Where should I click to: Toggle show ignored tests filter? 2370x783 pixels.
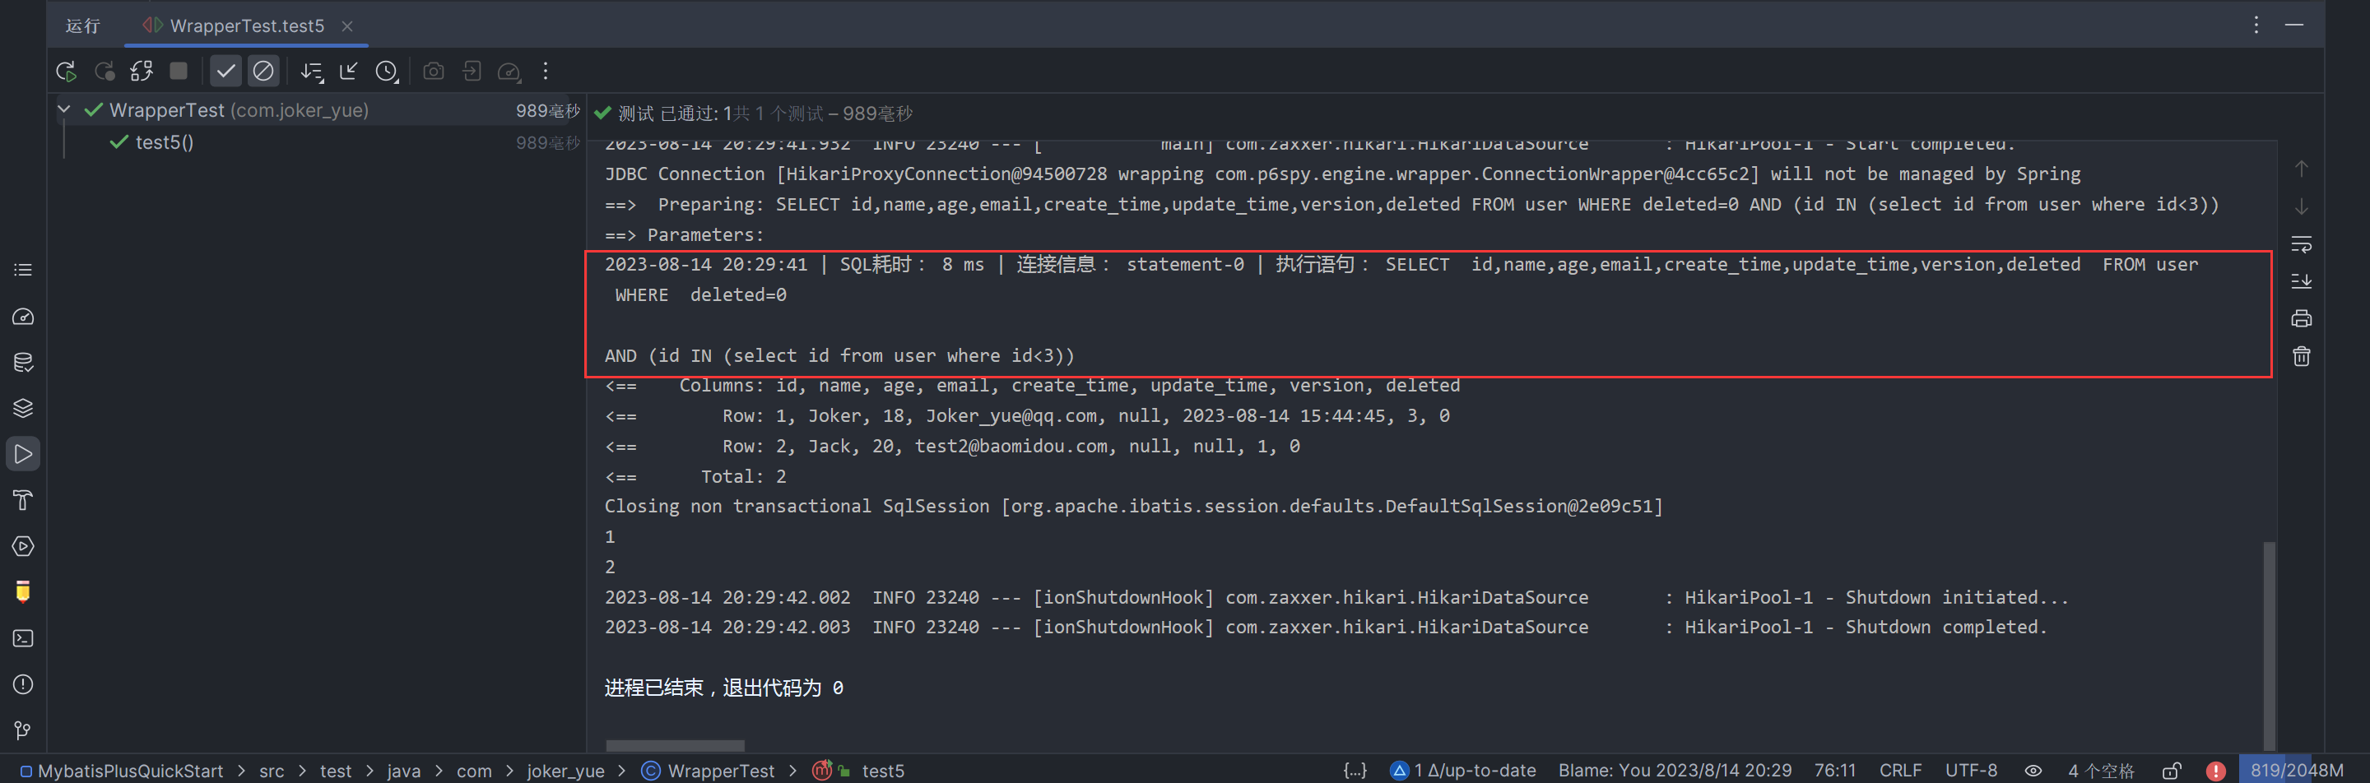(263, 71)
